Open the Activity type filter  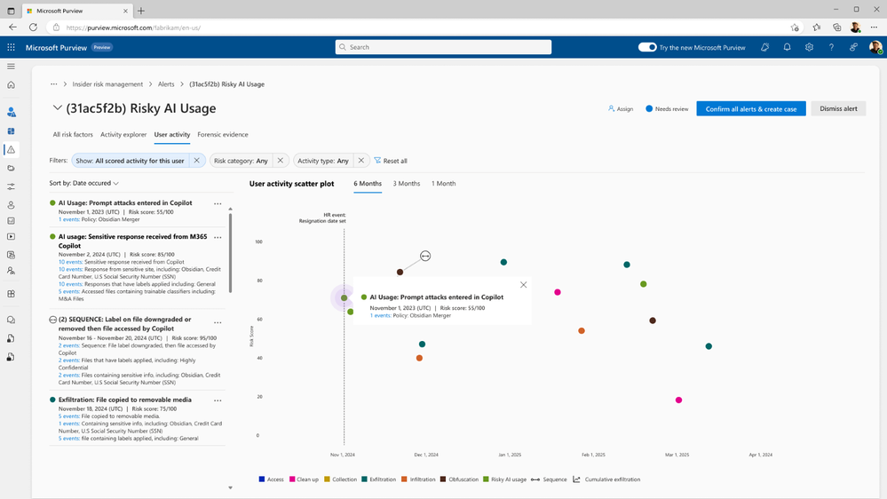click(323, 161)
